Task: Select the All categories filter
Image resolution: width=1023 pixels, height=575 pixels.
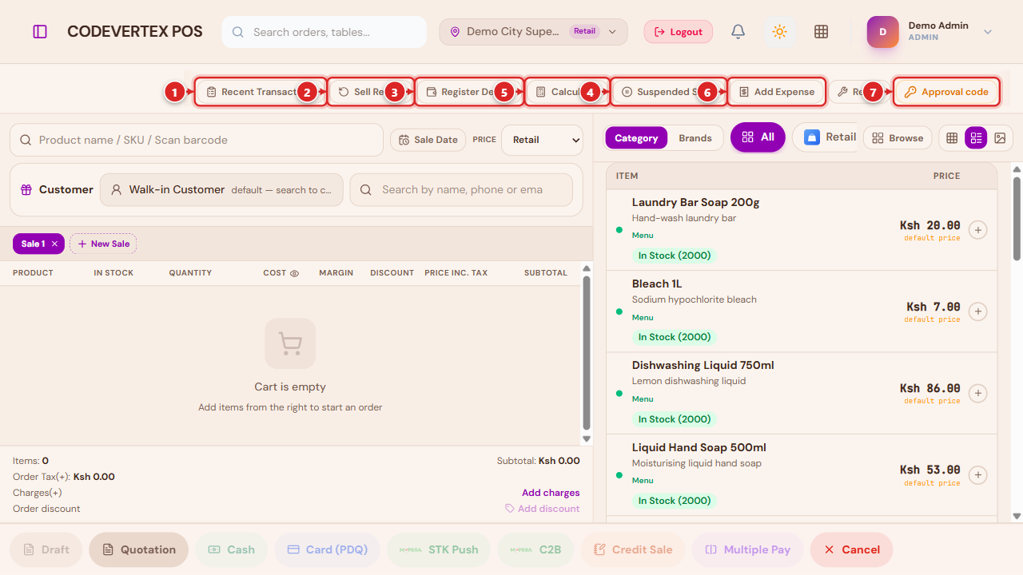Action: click(758, 137)
